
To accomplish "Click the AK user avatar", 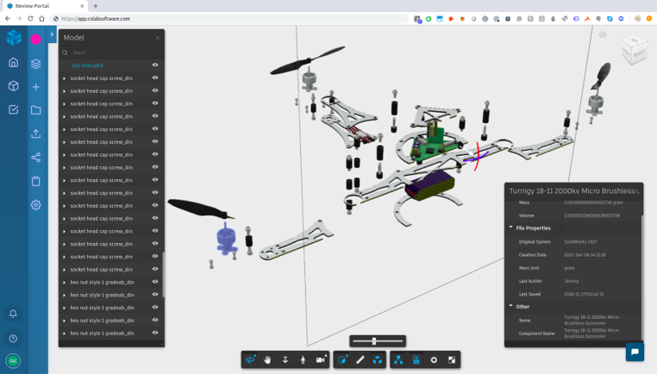I will 13,360.
